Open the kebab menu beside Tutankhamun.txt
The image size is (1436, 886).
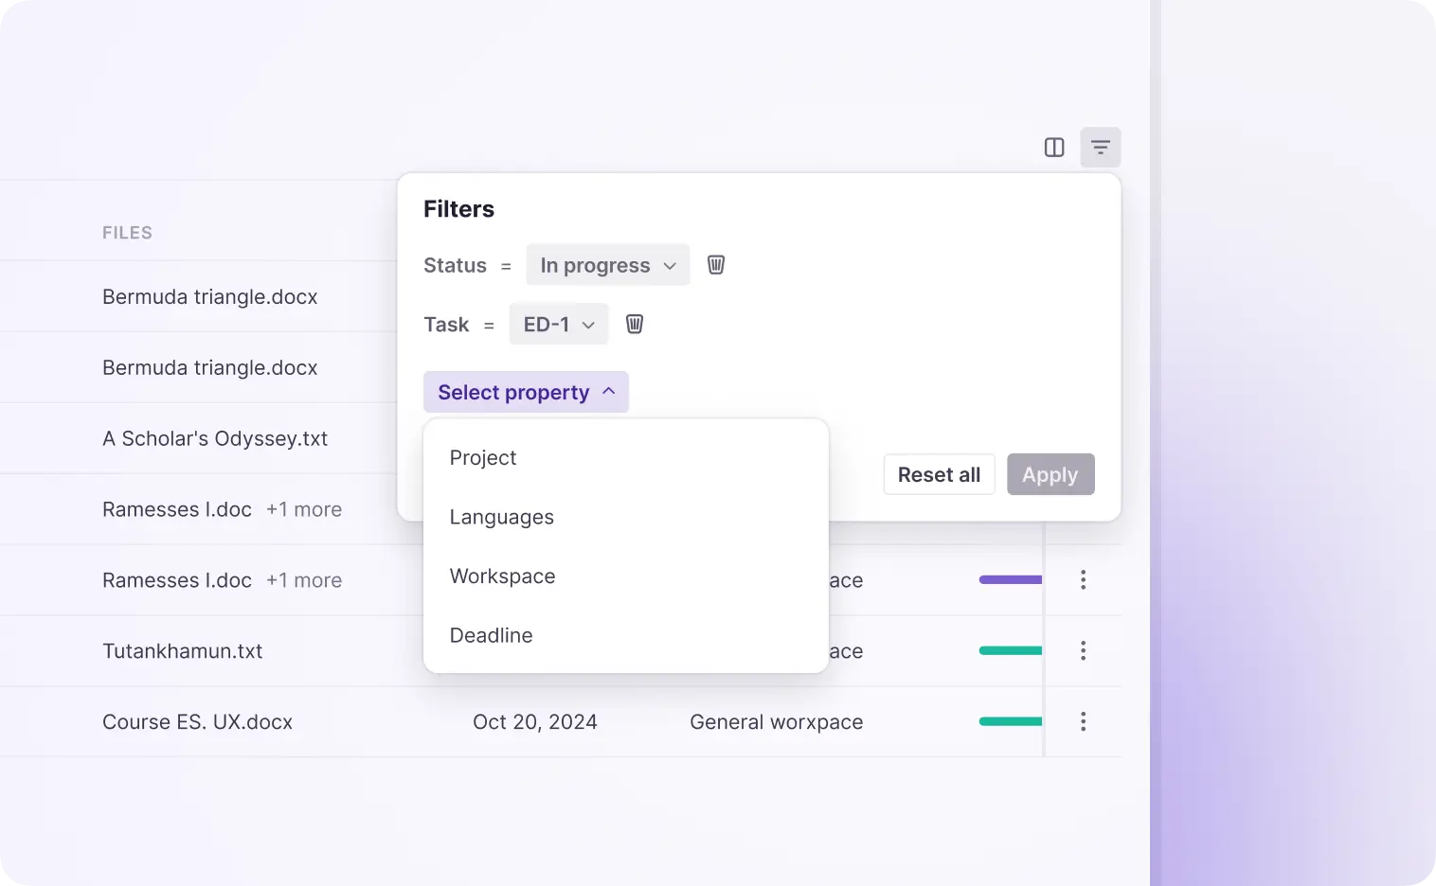click(x=1083, y=650)
